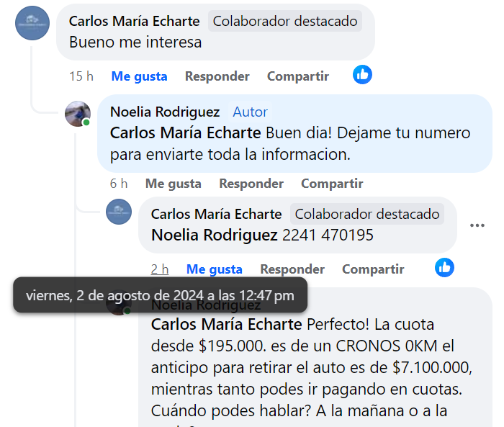The width and height of the screenshot is (504, 427).
Task: Click the like reaction icon on first comment
Action: [x=362, y=74]
